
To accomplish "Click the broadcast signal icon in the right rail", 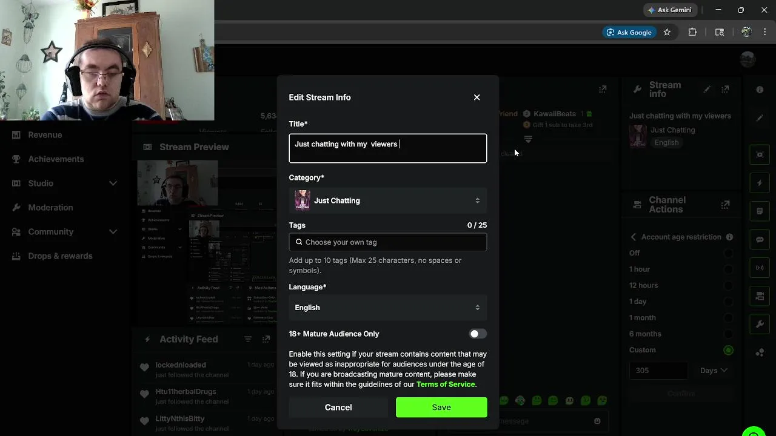I will point(760,268).
